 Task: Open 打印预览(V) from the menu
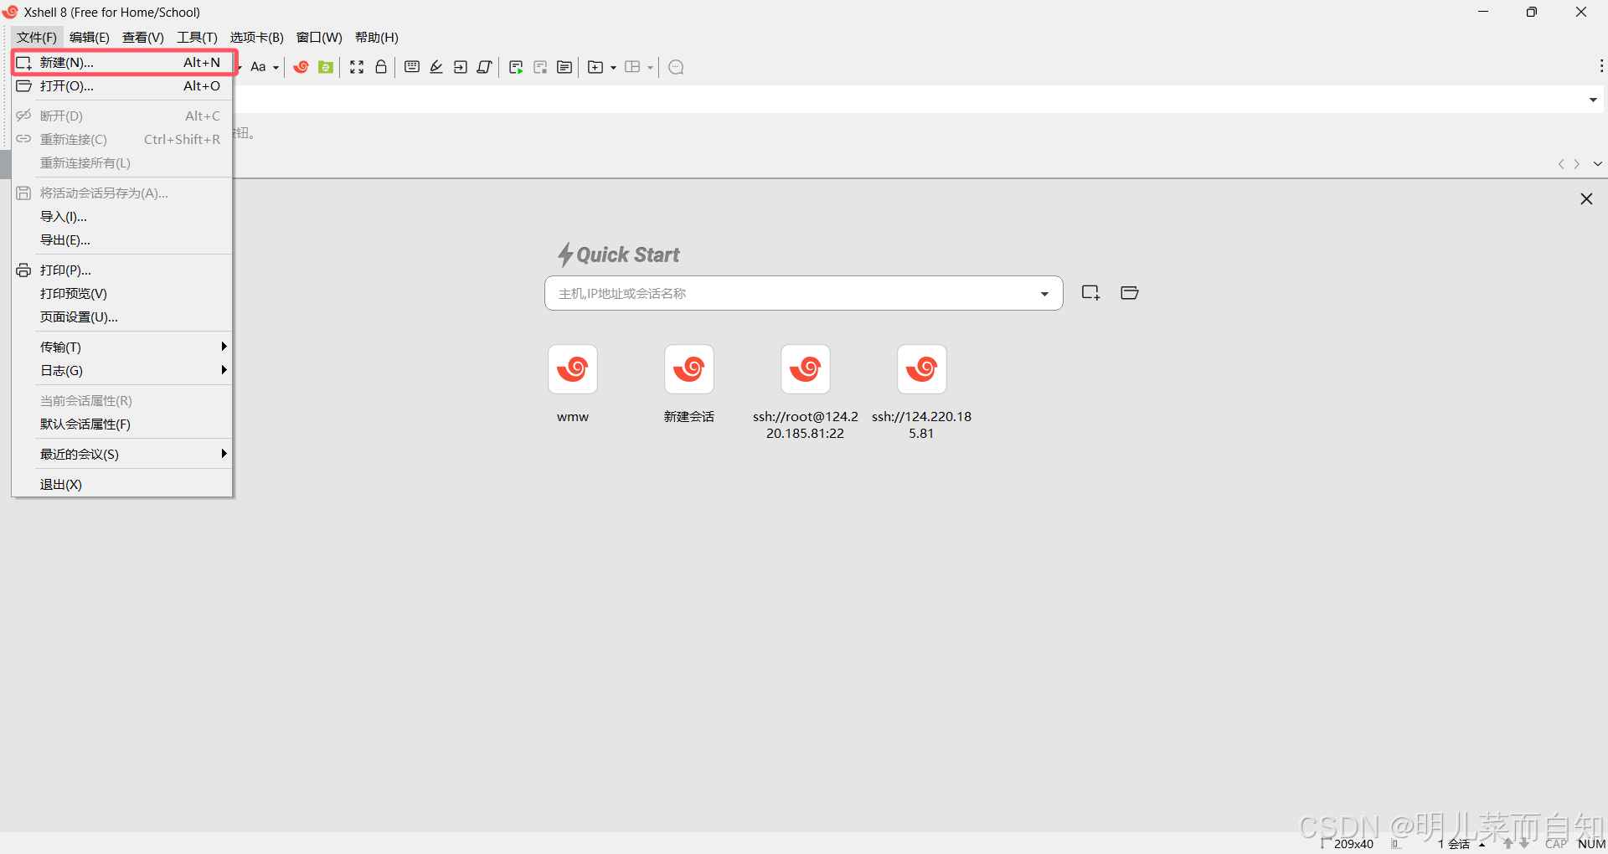point(122,294)
